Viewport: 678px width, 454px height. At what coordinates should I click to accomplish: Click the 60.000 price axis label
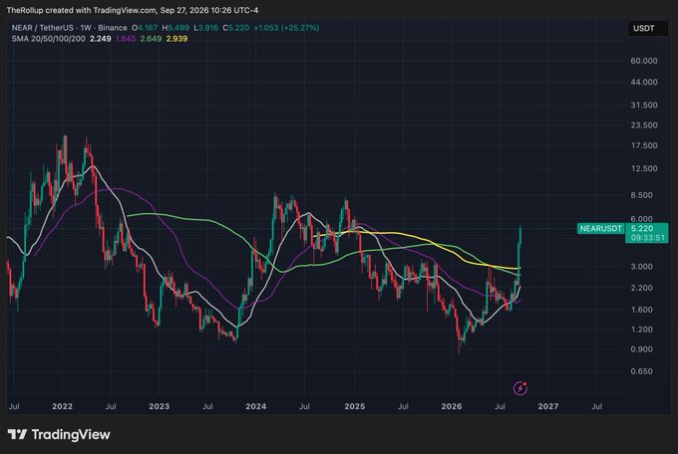pyautogui.click(x=644, y=61)
